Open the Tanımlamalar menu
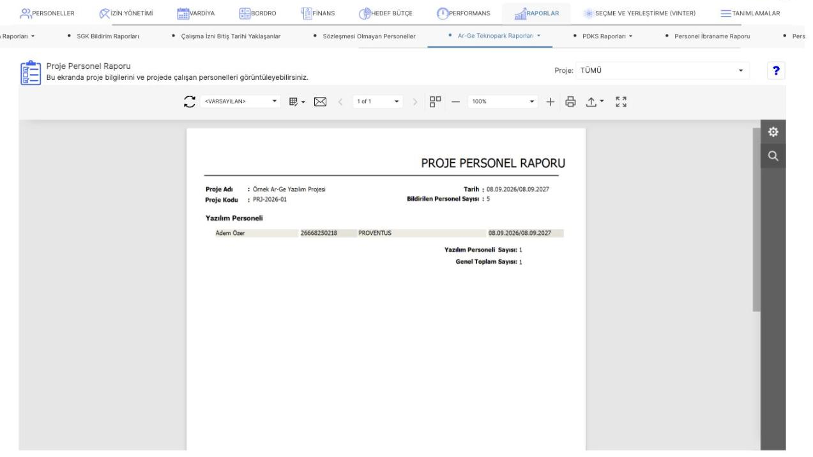Screen dimensions: 813x457 click(x=749, y=13)
